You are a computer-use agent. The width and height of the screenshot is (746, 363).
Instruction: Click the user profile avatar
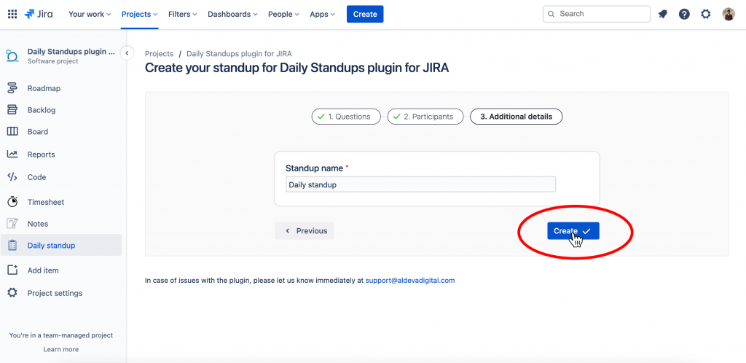point(729,15)
